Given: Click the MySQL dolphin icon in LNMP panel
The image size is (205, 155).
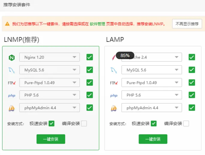Looking at the screenshot, I should [12, 70].
